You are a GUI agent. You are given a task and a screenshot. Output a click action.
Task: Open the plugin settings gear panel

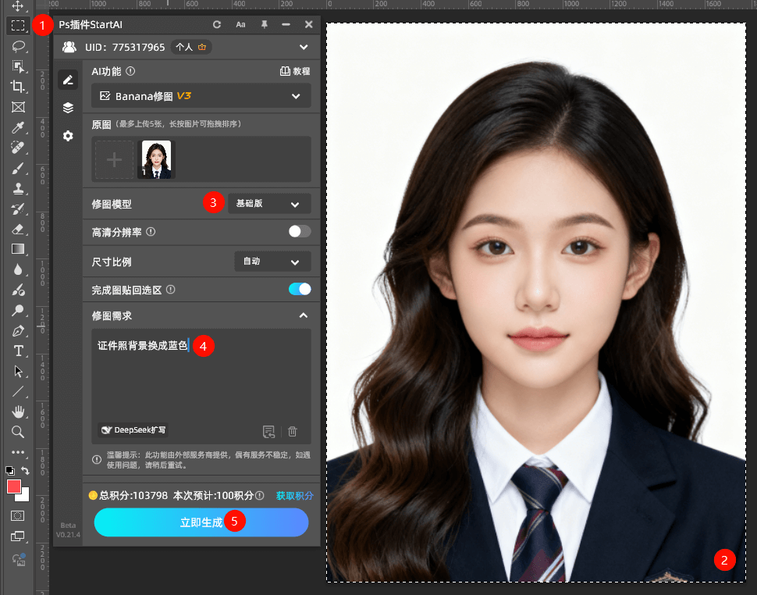(68, 135)
